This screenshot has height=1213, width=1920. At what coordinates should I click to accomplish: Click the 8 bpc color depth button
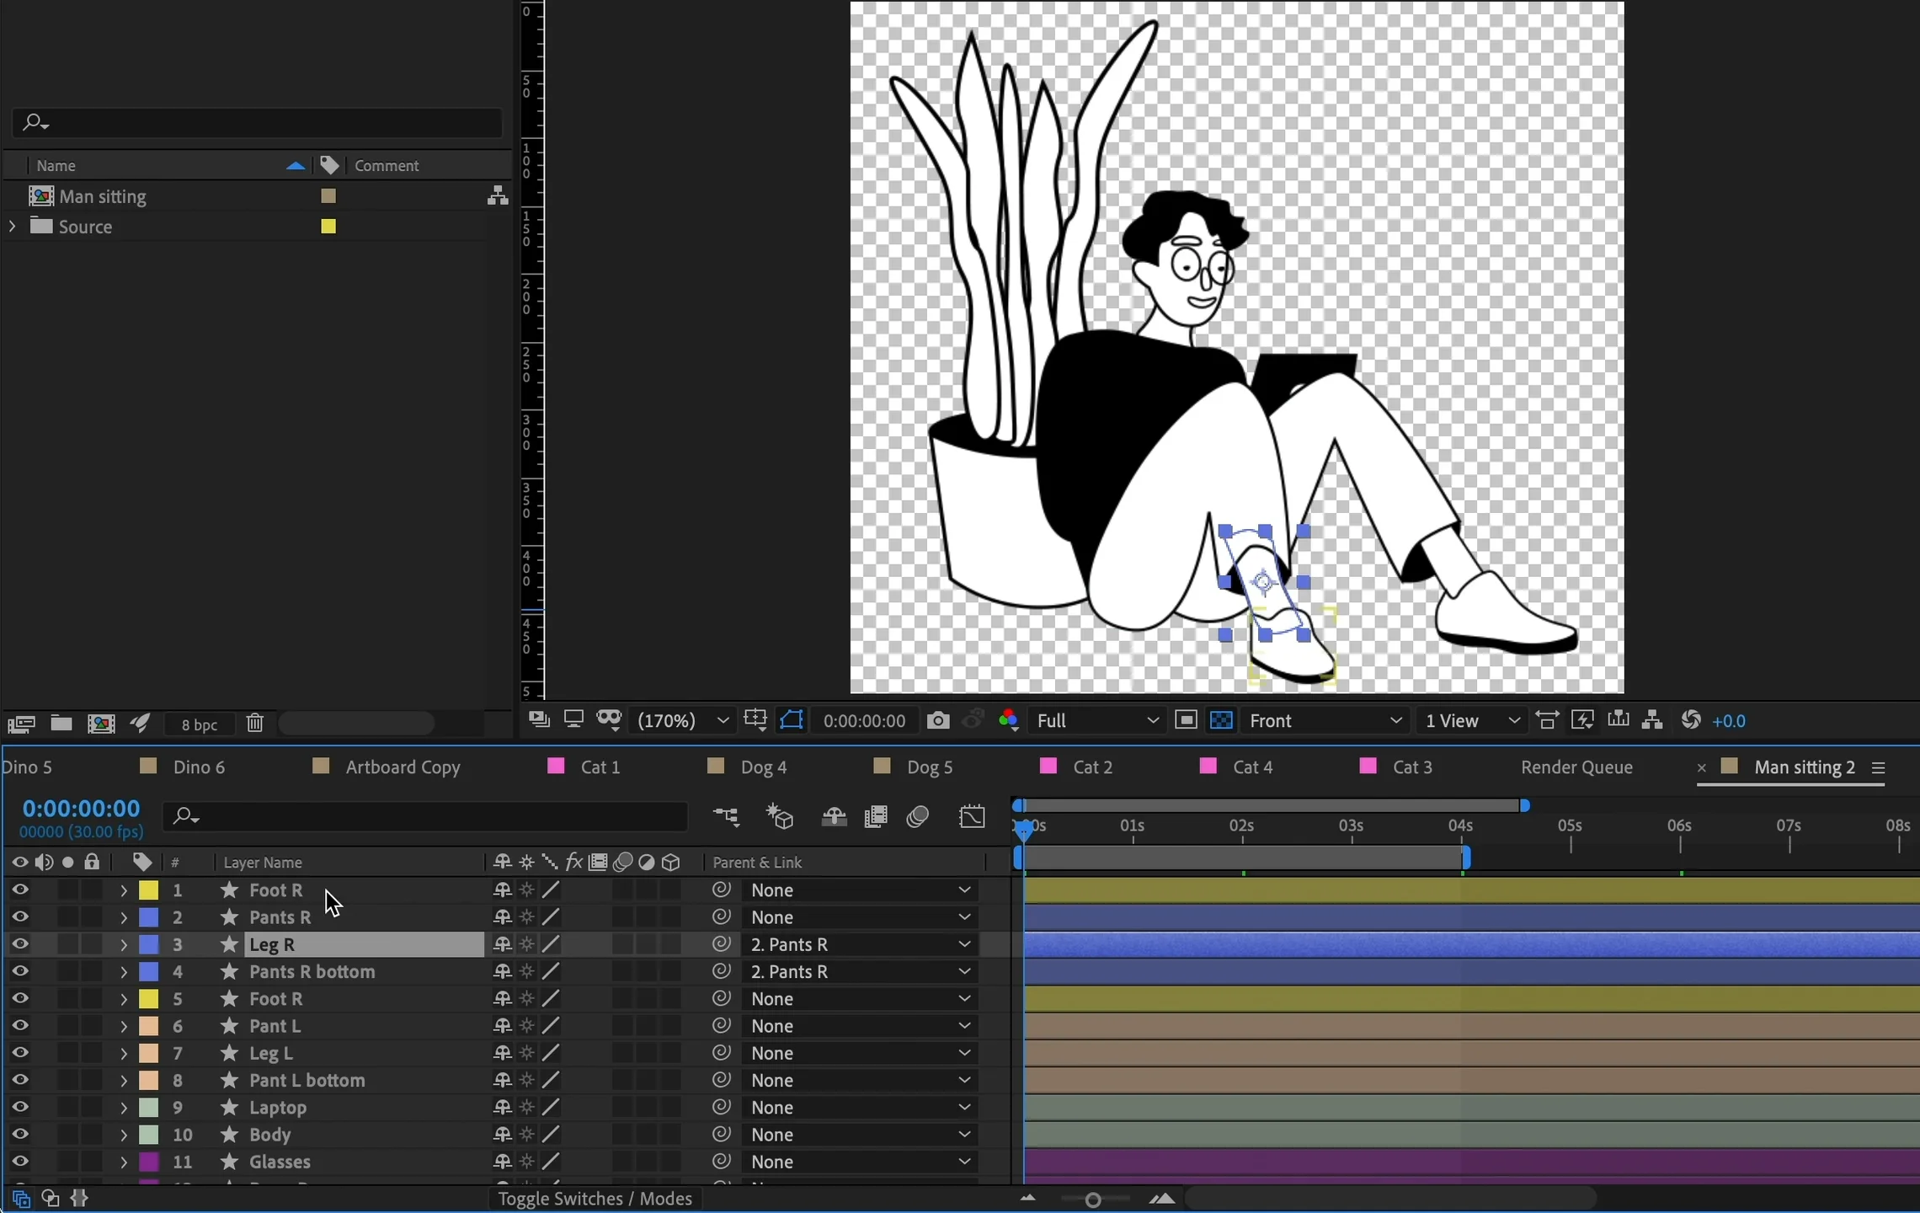click(x=200, y=724)
